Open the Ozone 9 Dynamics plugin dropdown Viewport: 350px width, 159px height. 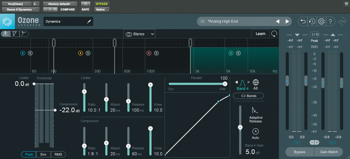pos(20,10)
